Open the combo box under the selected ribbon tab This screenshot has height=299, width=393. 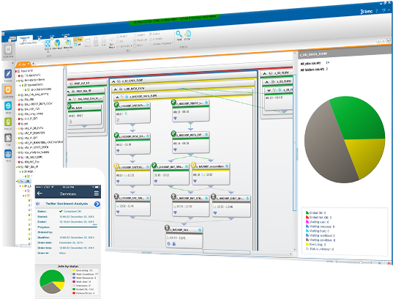coord(30,43)
